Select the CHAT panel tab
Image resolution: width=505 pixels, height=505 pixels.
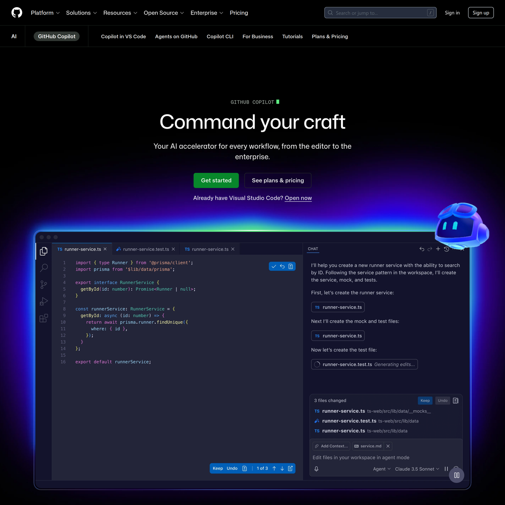(x=313, y=249)
